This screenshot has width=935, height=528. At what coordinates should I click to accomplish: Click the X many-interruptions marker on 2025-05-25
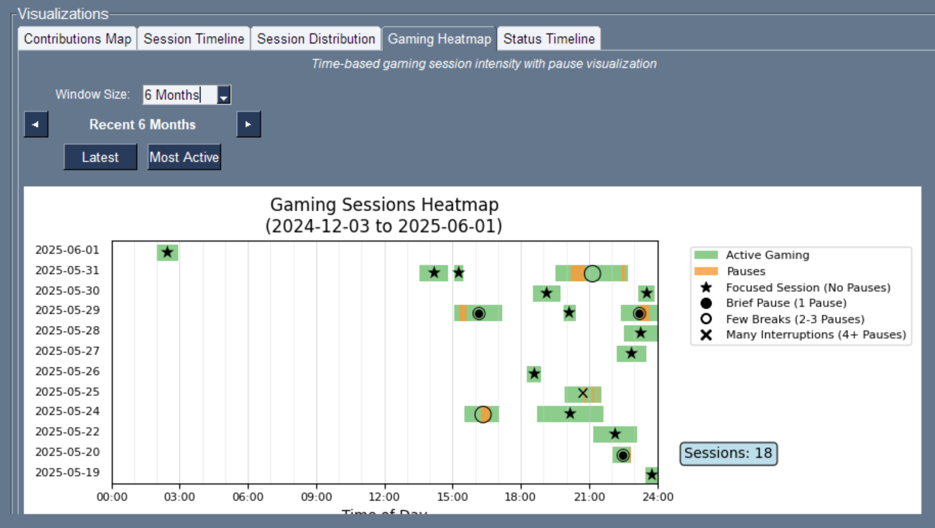583,393
